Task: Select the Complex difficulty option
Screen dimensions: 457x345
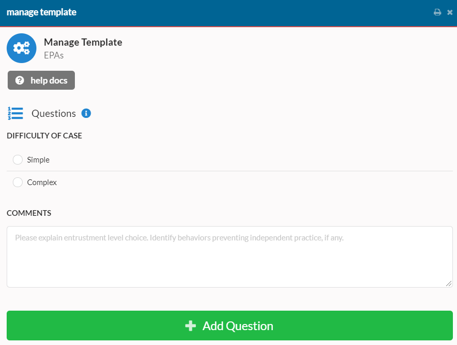Action: click(17, 182)
